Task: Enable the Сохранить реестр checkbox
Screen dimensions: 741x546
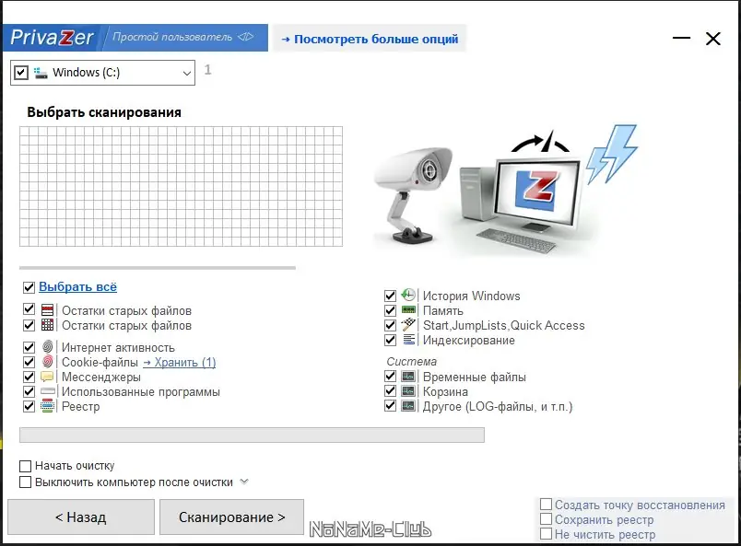Action: [x=546, y=519]
